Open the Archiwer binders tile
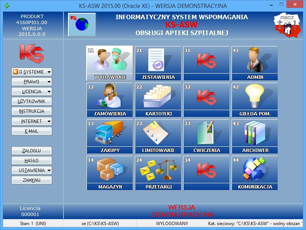Screen dimensions: 306x230 point(255,136)
